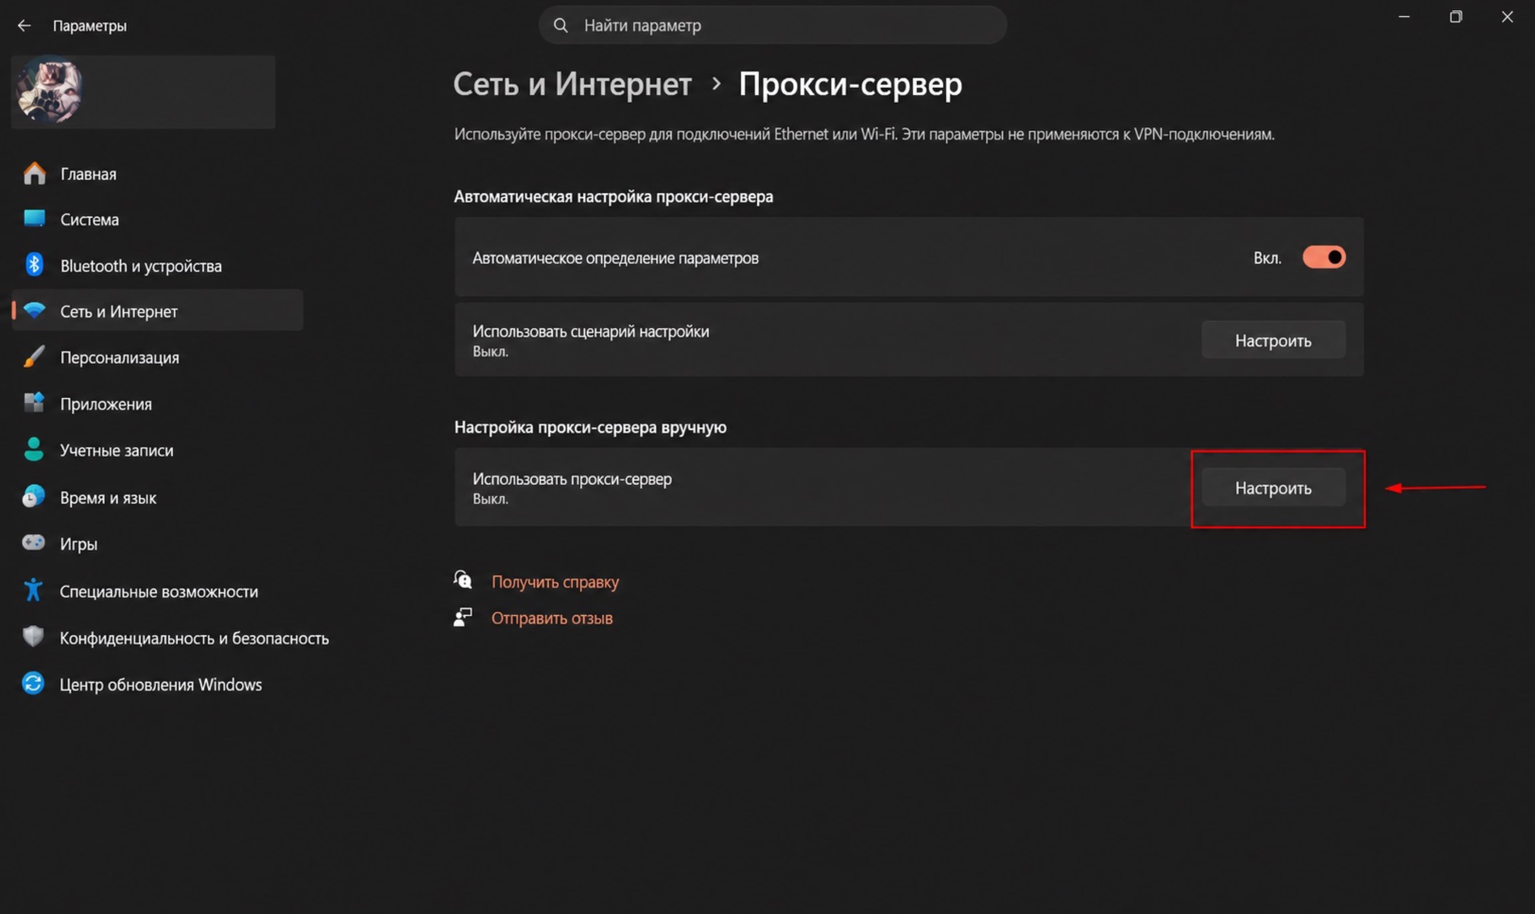Click the Приложения apps icon

pos(34,403)
